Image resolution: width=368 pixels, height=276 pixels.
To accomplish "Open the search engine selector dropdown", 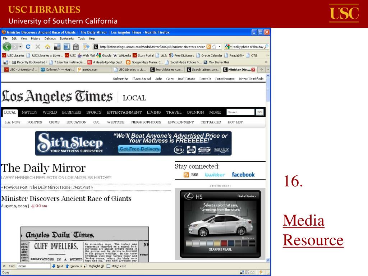I will 228,47.
